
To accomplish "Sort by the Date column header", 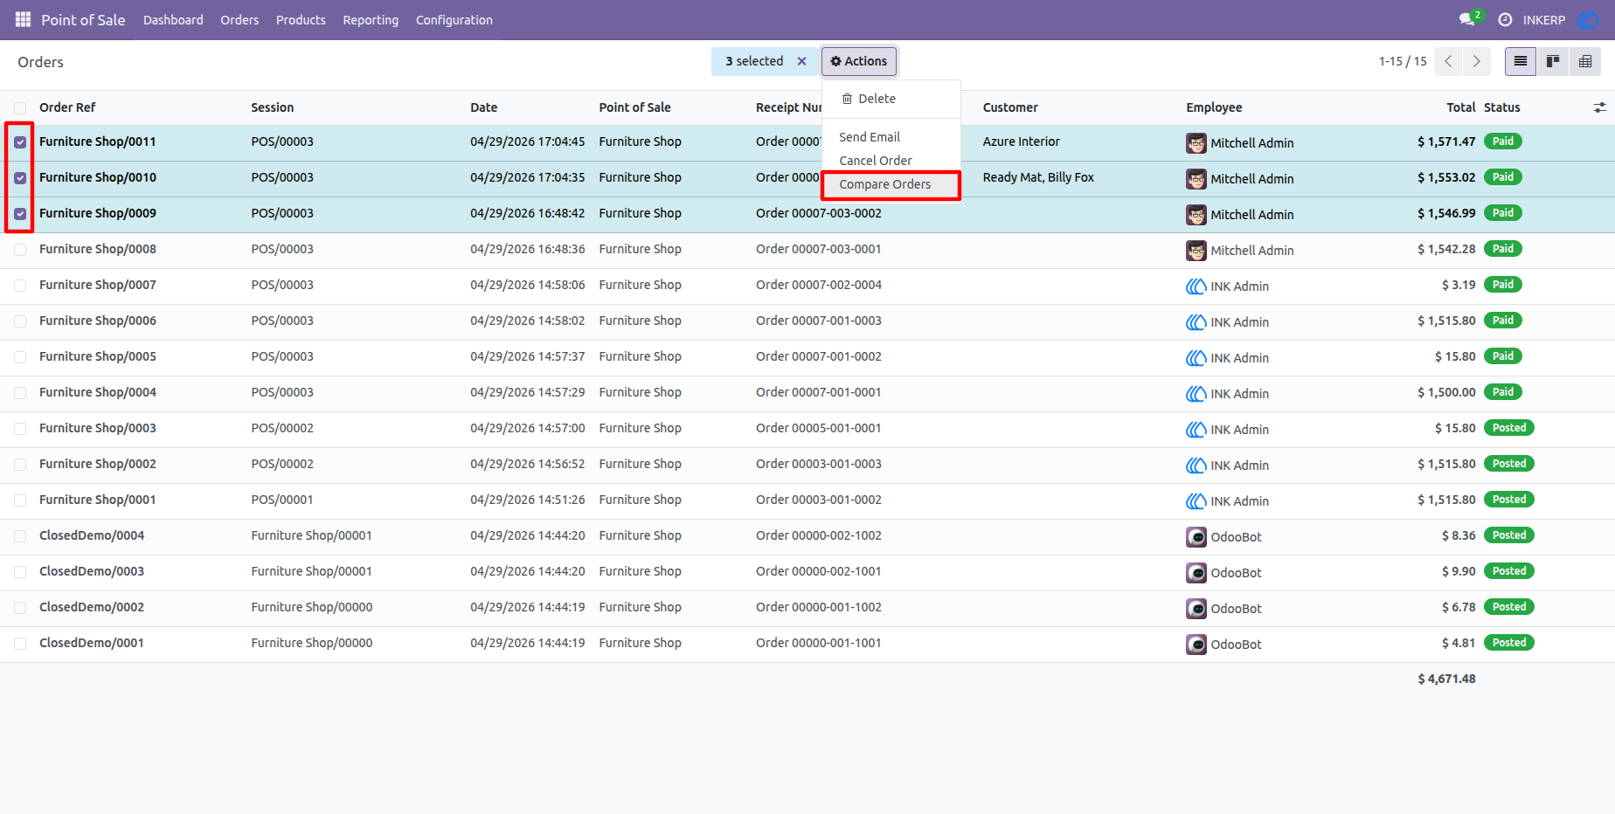I will [483, 107].
